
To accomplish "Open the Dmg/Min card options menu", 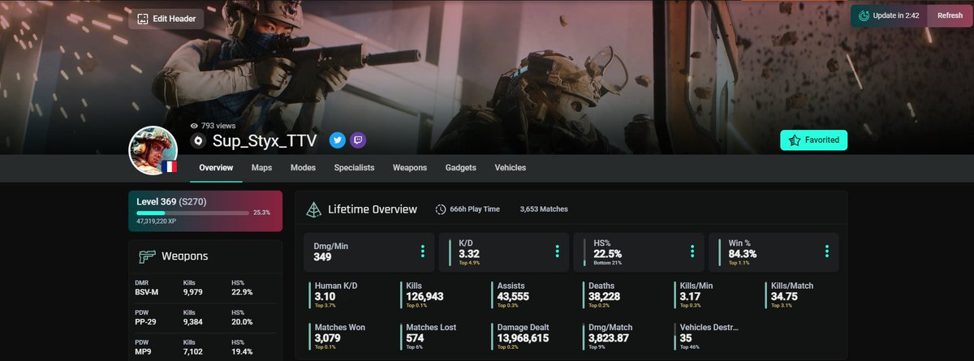I will pyautogui.click(x=422, y=251).
